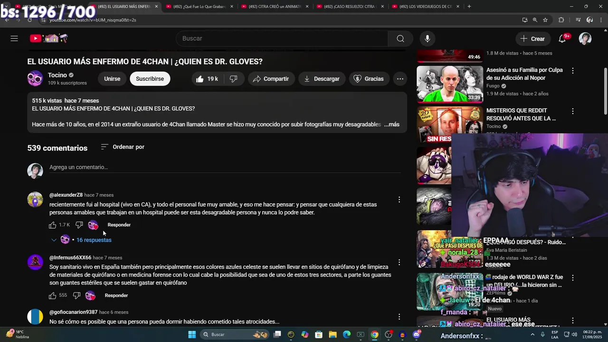Click the search magnifier button

click(400, 38)
